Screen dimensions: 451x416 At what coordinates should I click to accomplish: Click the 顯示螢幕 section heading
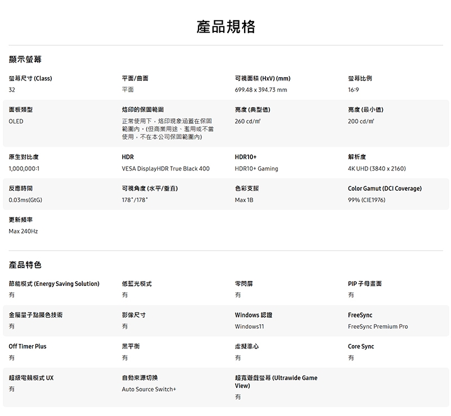click(x=25, y=59)
